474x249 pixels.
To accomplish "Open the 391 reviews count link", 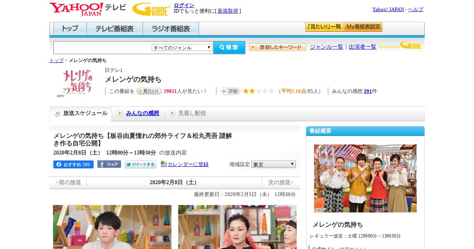I will 368,91.
